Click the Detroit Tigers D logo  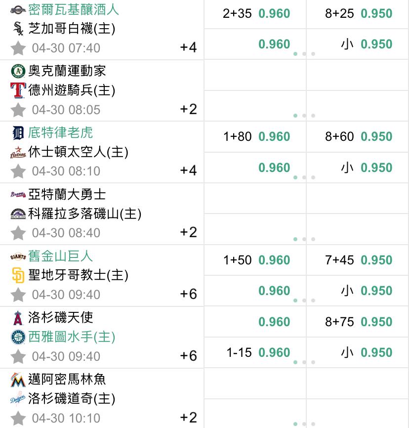tap(18, 133)
